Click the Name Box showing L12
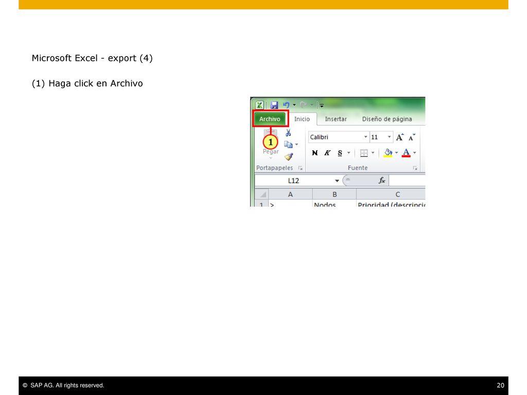 pyautogui.click(x=294, y=181)
